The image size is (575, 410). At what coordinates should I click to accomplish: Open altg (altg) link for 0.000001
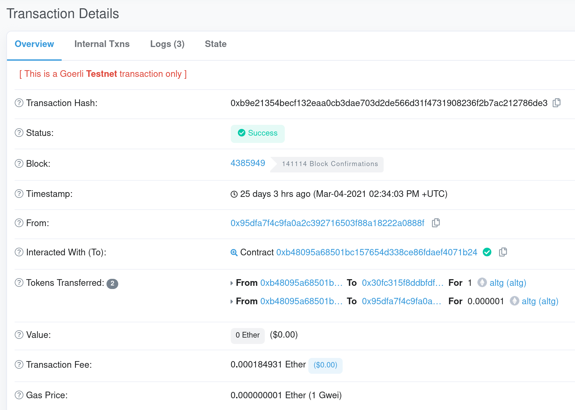[x=540, y=301]
